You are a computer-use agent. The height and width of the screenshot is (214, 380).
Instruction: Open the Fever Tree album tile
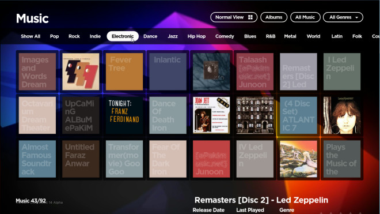point(124,72)
